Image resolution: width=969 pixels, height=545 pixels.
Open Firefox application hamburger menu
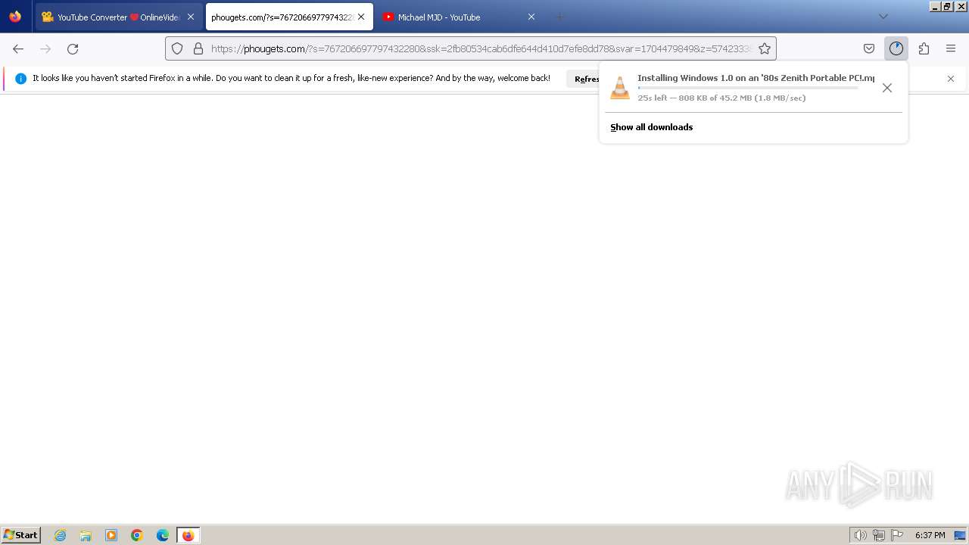pos(951,48)
